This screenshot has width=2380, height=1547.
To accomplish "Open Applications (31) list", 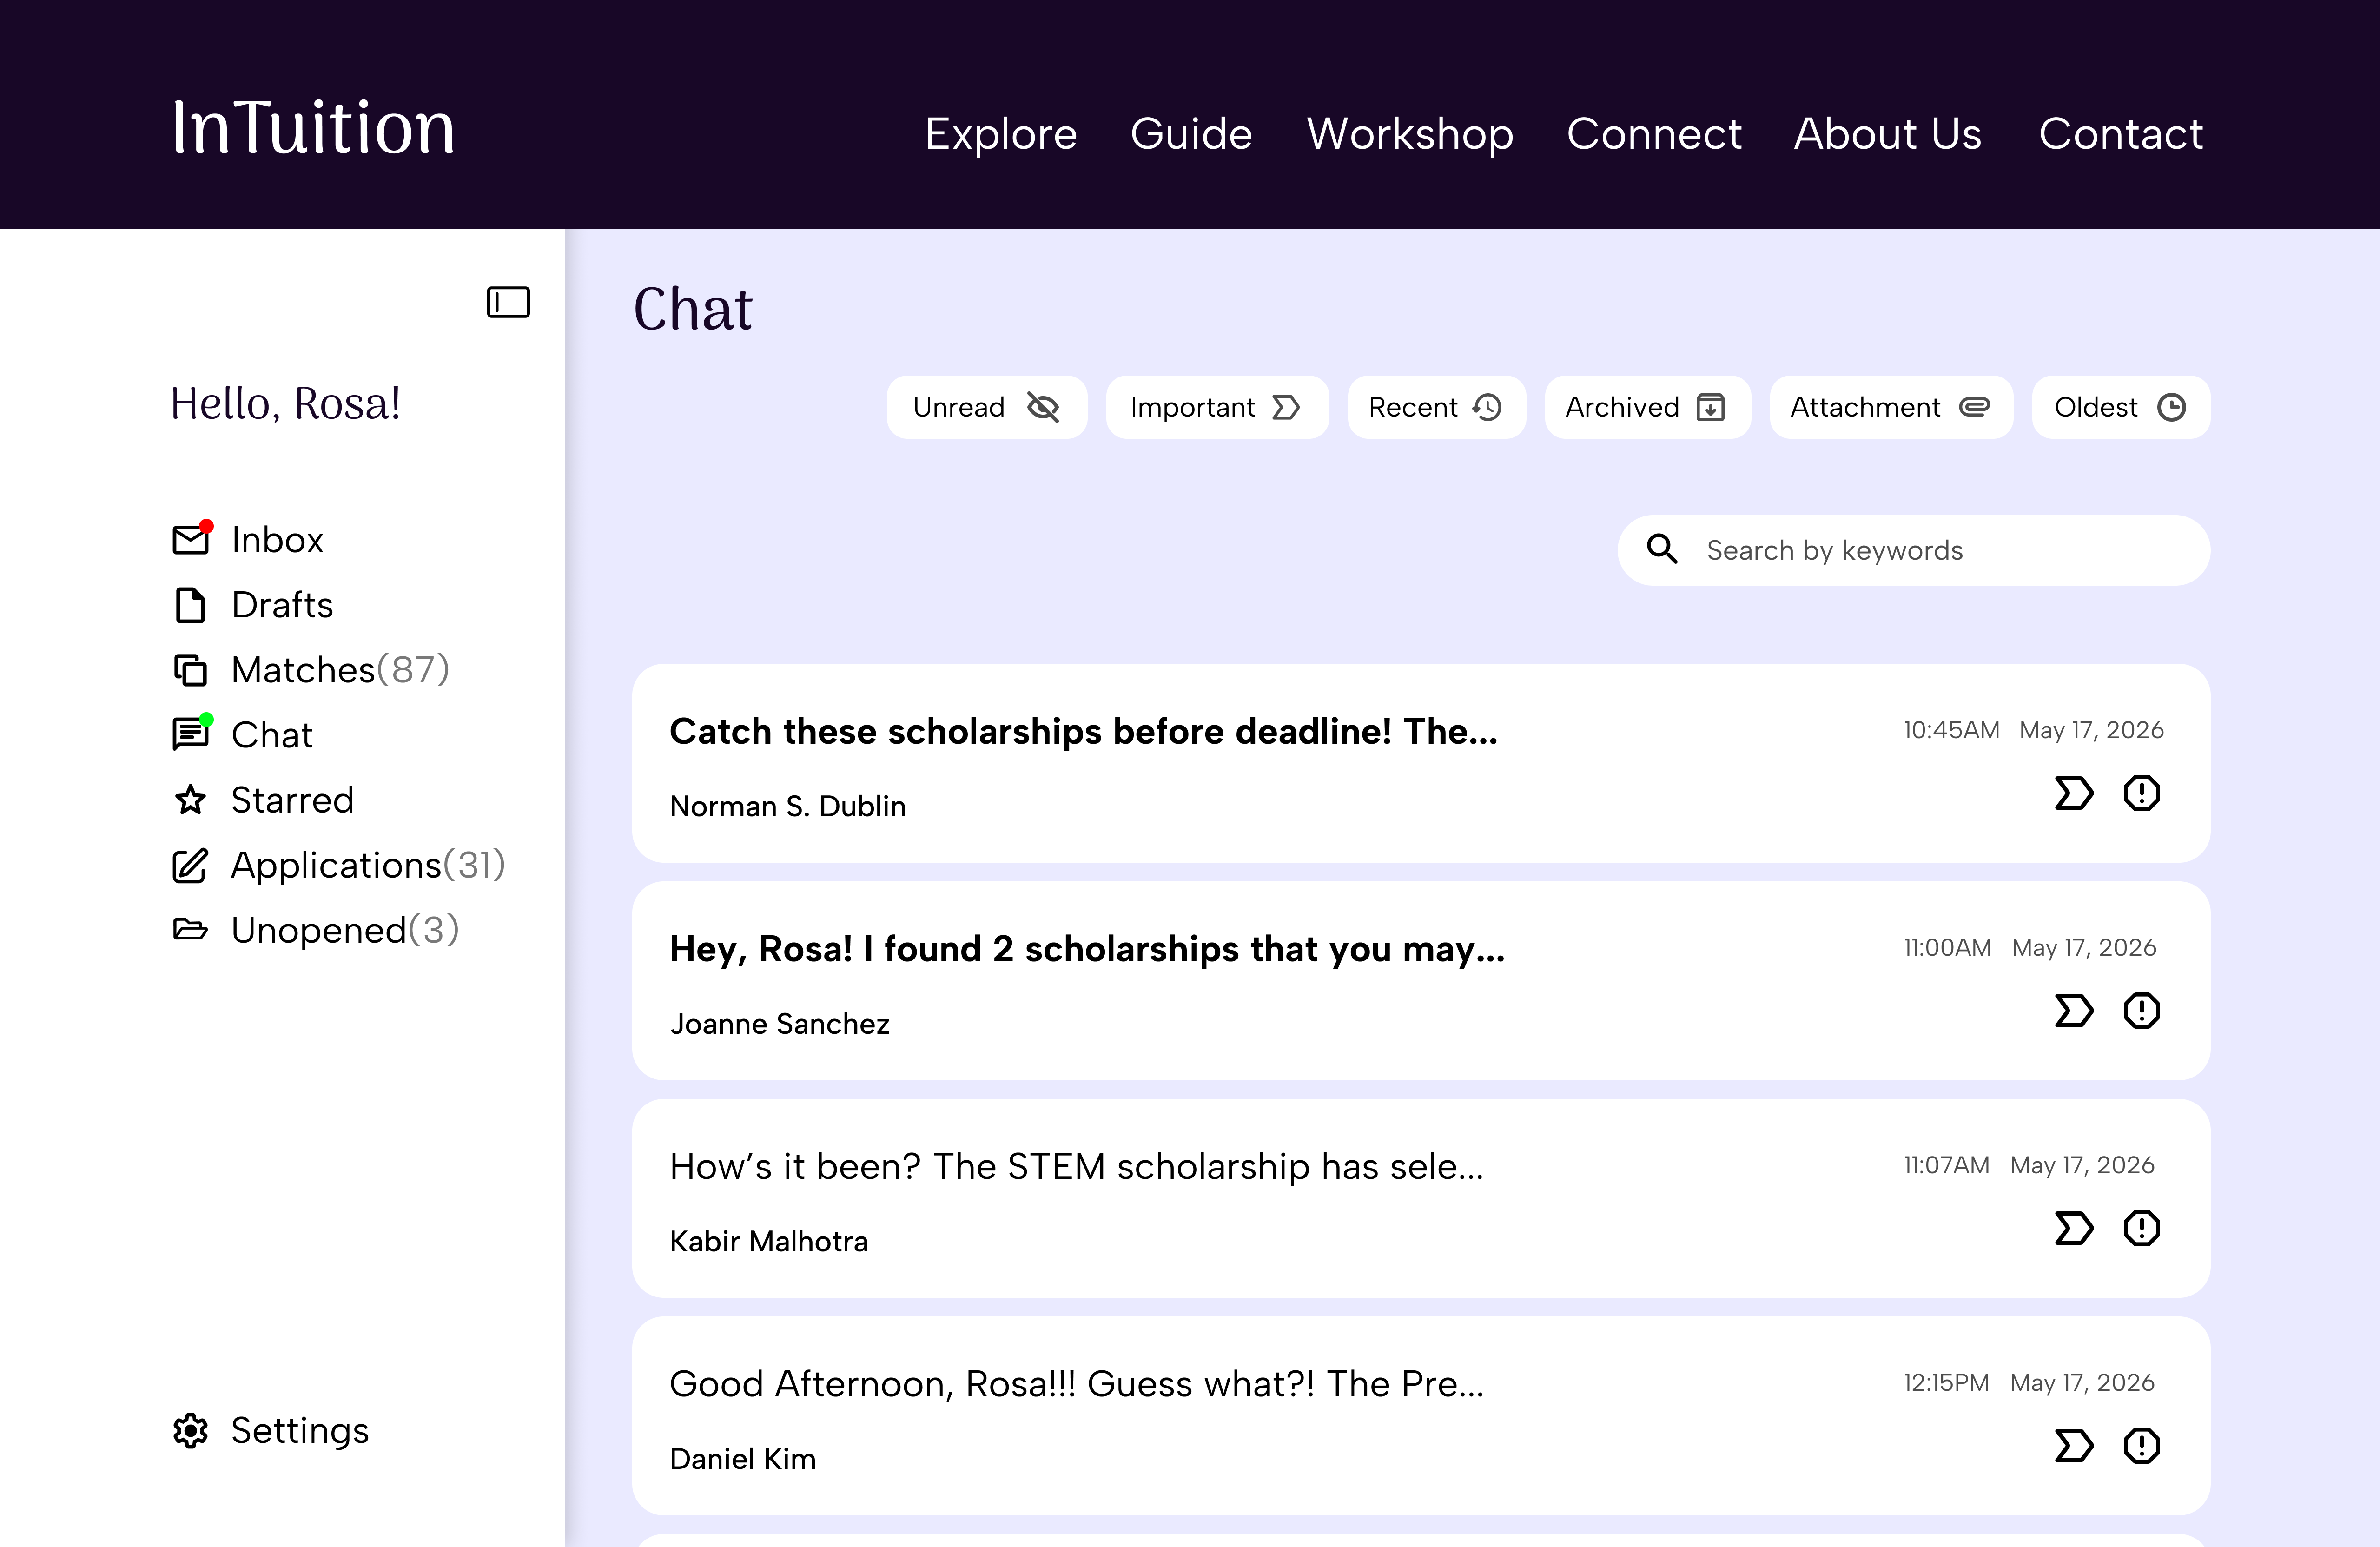I will [x=368, y=865].
